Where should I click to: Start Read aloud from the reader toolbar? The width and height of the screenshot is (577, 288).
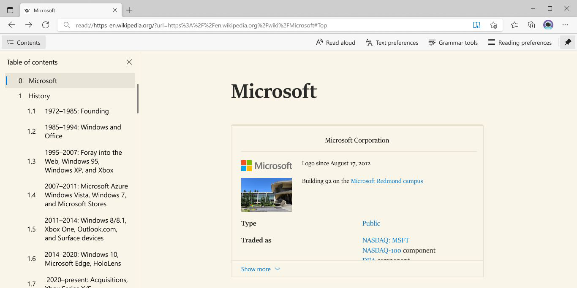pos(335,42)
